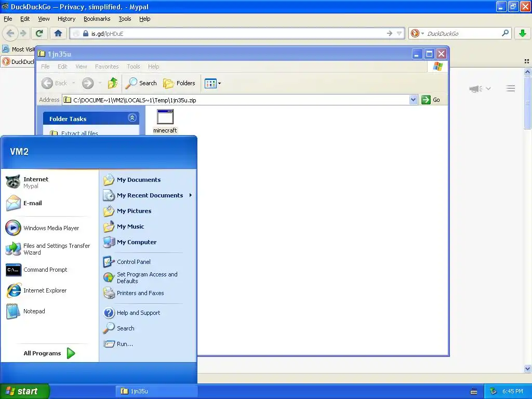Click Explorer Up folder toolbar icon
The width and height of the screenshot is (532, 399).
click(113, 83)
